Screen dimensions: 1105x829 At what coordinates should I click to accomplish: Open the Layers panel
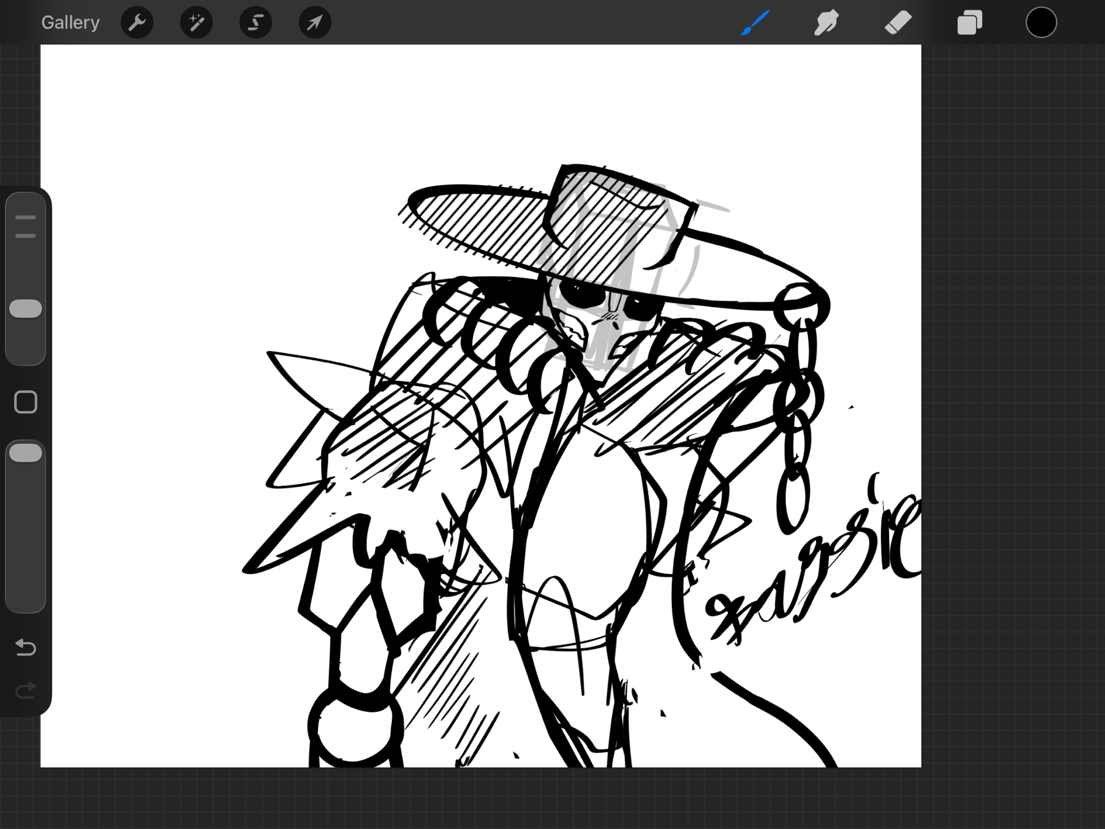[x=970, y=23]
